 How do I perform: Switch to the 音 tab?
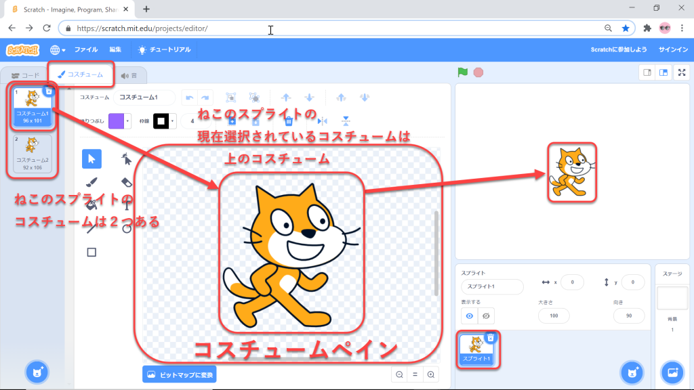pos(129,76)
